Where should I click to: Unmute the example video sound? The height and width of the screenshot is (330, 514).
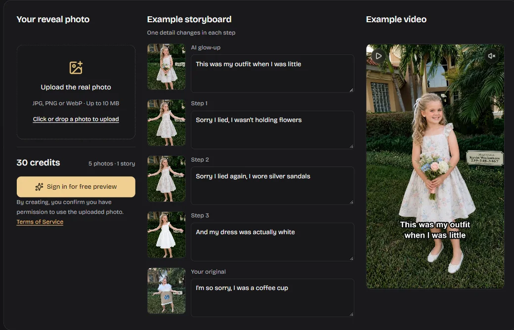[x=492, y=56]
